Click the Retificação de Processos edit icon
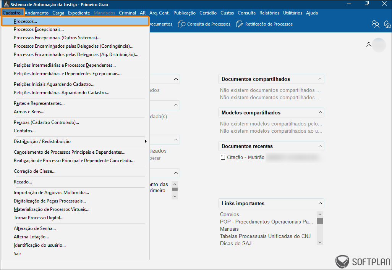This screenshot has height=270, width=392. click(239, 24)
